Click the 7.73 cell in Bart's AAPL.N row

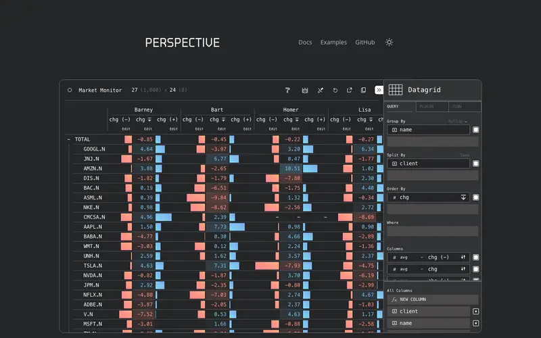click(216, 226)
